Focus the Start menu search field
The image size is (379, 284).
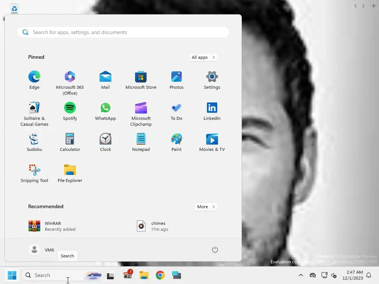[123, 32]
